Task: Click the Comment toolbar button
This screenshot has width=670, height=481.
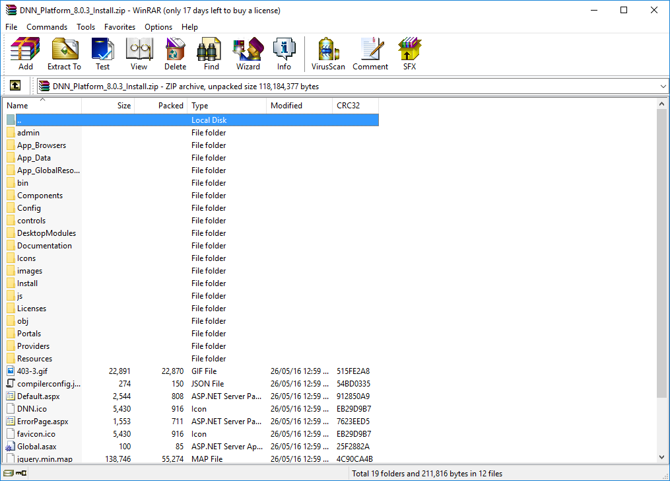Action: (370, 54)
